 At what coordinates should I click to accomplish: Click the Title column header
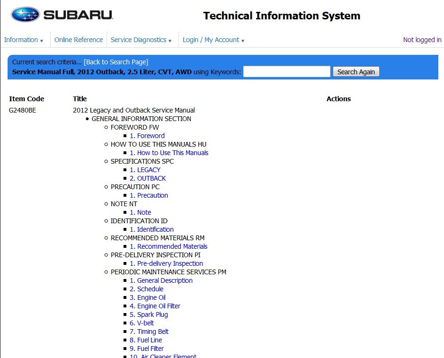coord(80,99)
